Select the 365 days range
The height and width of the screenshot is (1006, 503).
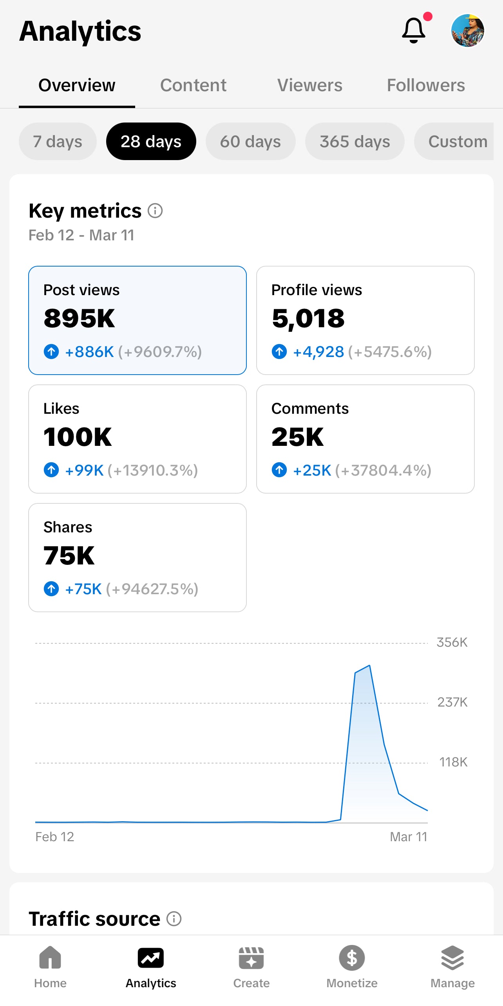[x=355, y=141]
